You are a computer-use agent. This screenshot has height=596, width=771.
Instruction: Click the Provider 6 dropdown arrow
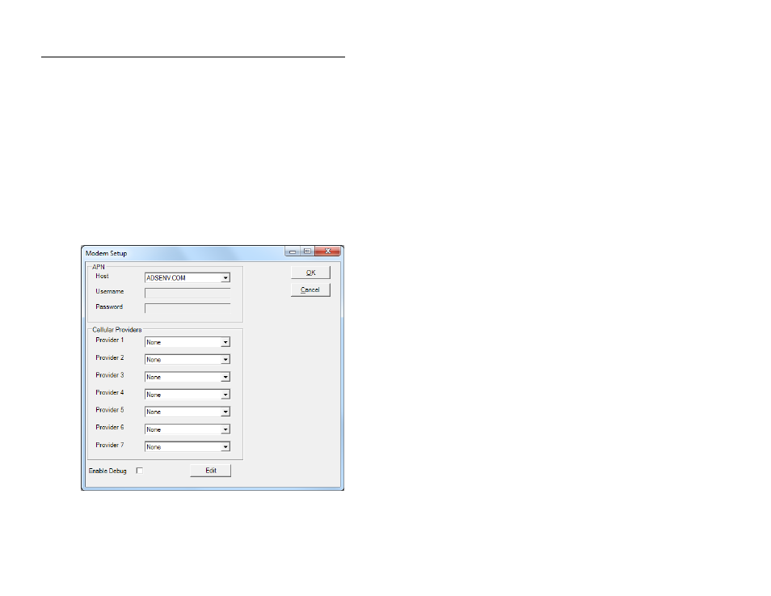[x=225, y=429]
